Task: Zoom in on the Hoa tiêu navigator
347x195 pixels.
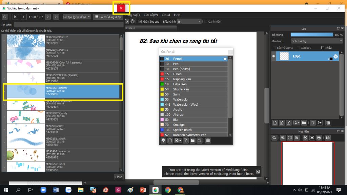Action: pyautogui.click(x=283, y=137)
